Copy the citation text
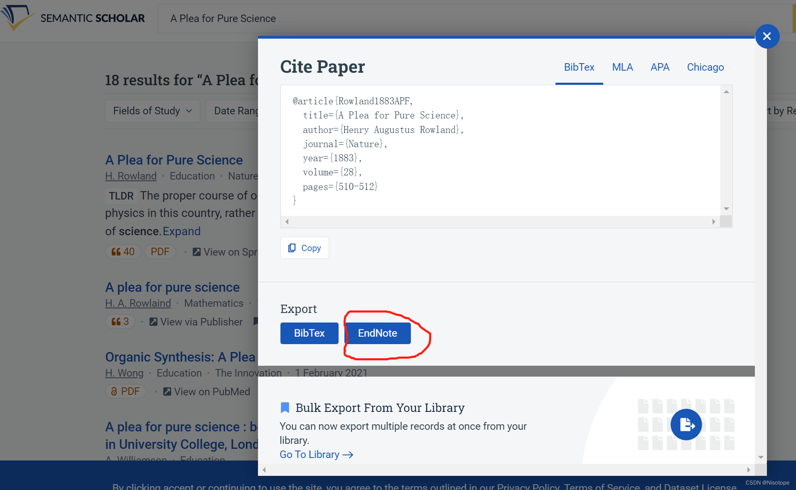796x490 pixels. [x=305, y=248]
